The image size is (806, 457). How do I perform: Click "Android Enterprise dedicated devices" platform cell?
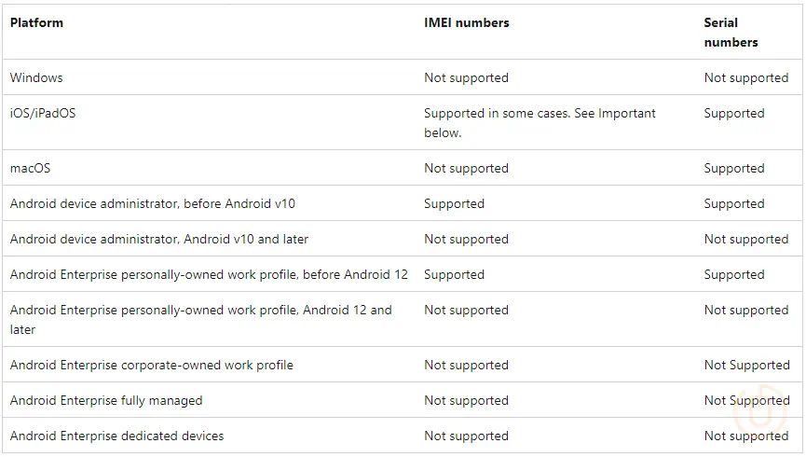pyautogui.click(x=117, y=436)
